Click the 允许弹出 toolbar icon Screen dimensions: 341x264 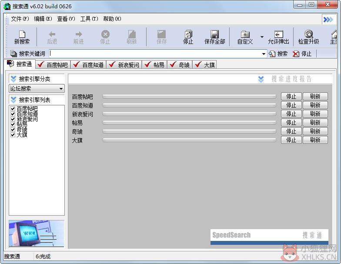278,34
